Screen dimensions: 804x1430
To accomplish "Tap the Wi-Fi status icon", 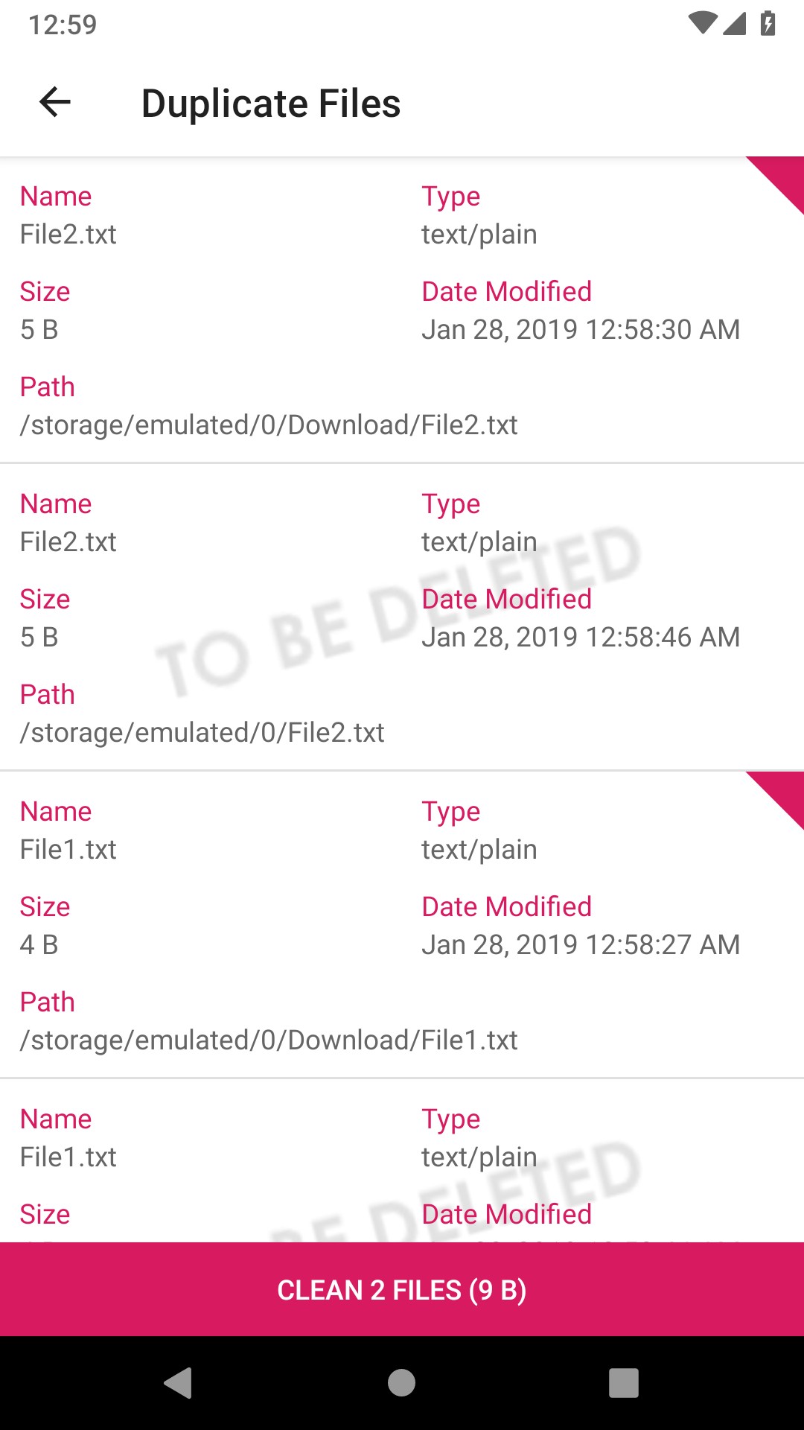I will coord(702,24).
